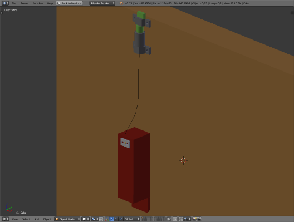The height and width of the screenshot is (222, 294).
Task: Click the Back to Previous button
Action: click(x=70, y=3)
